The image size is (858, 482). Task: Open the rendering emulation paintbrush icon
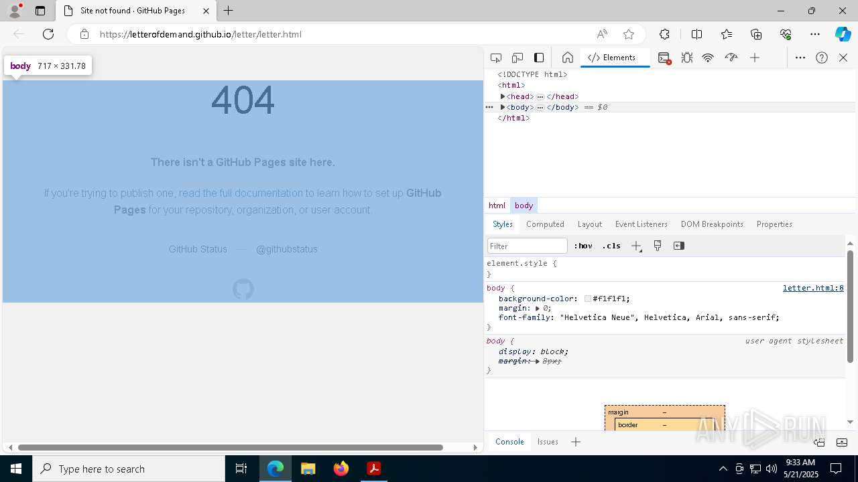pyautogui.click(x=658, y=246)
